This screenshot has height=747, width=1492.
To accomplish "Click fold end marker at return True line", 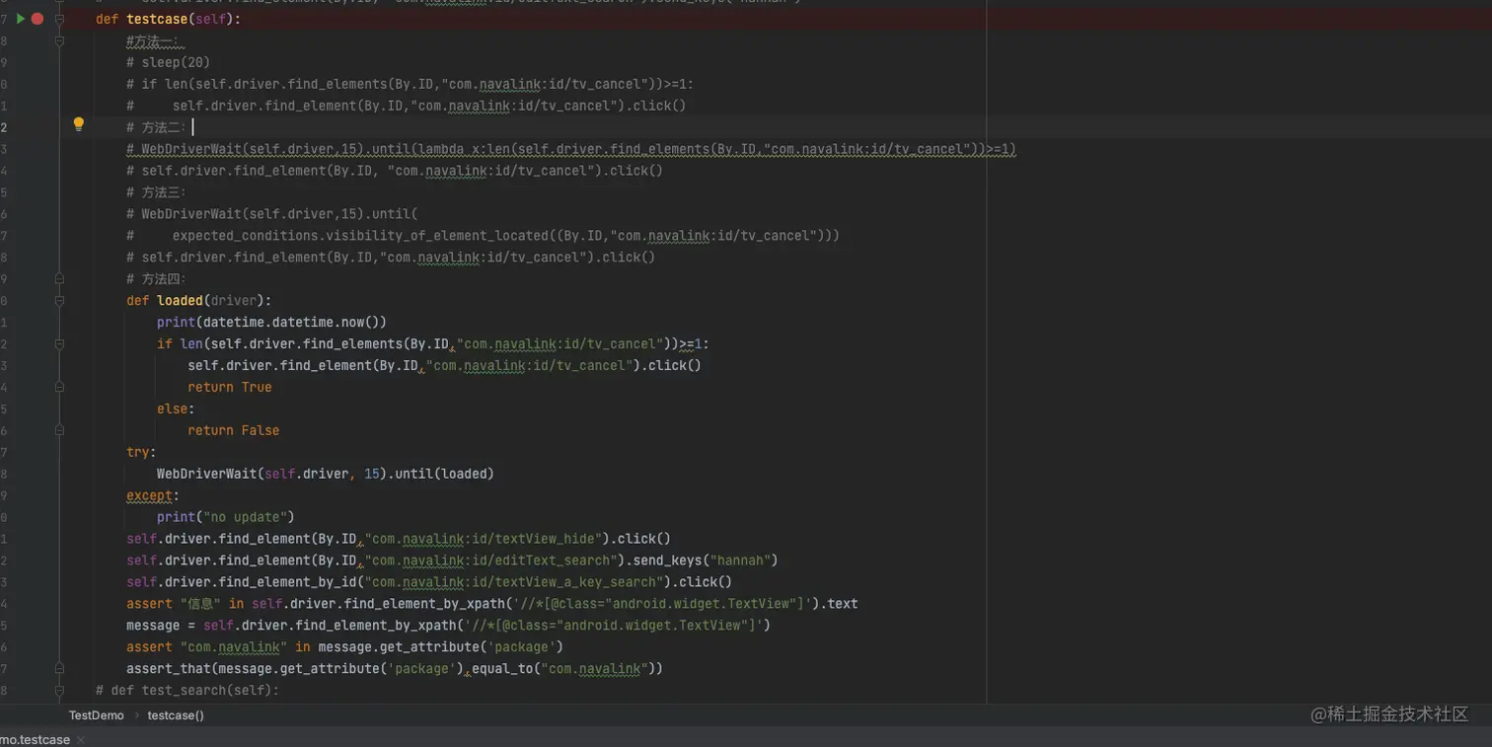I will click(x=59, y=387).
